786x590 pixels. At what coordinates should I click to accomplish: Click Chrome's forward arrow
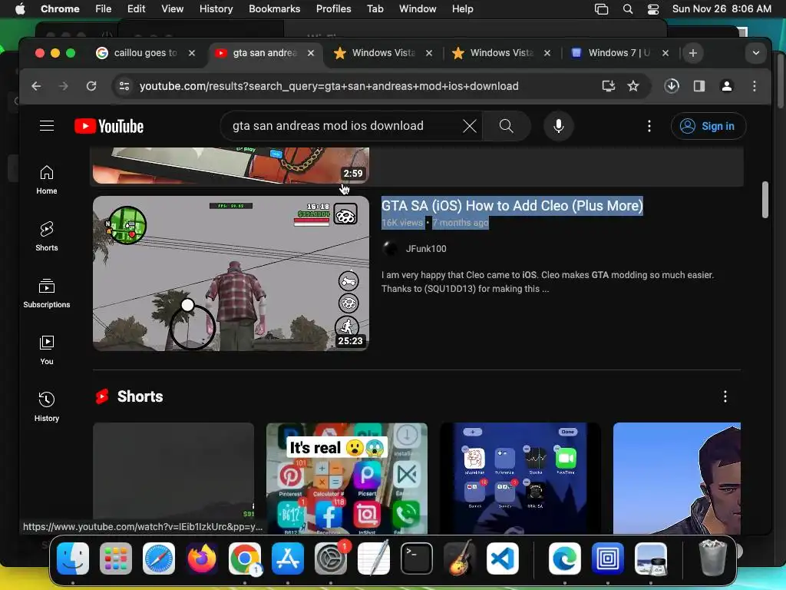(64, 86)
